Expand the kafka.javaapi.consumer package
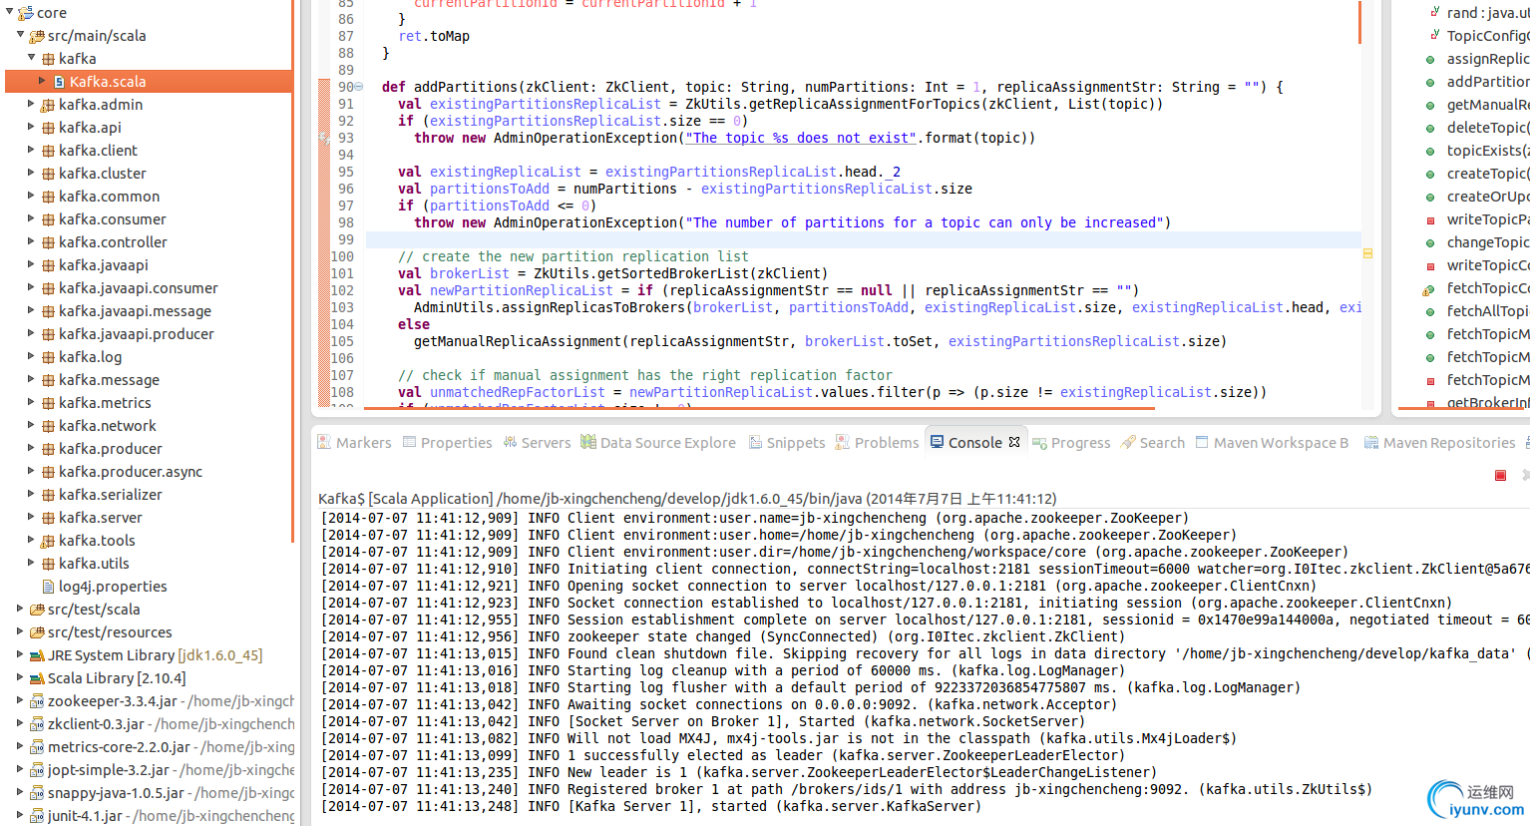Image resolution: width=1530 pixels, height=826 pixels. coord(31,287)
